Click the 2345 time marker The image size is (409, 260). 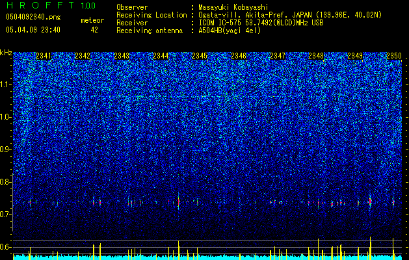(200, 56)
